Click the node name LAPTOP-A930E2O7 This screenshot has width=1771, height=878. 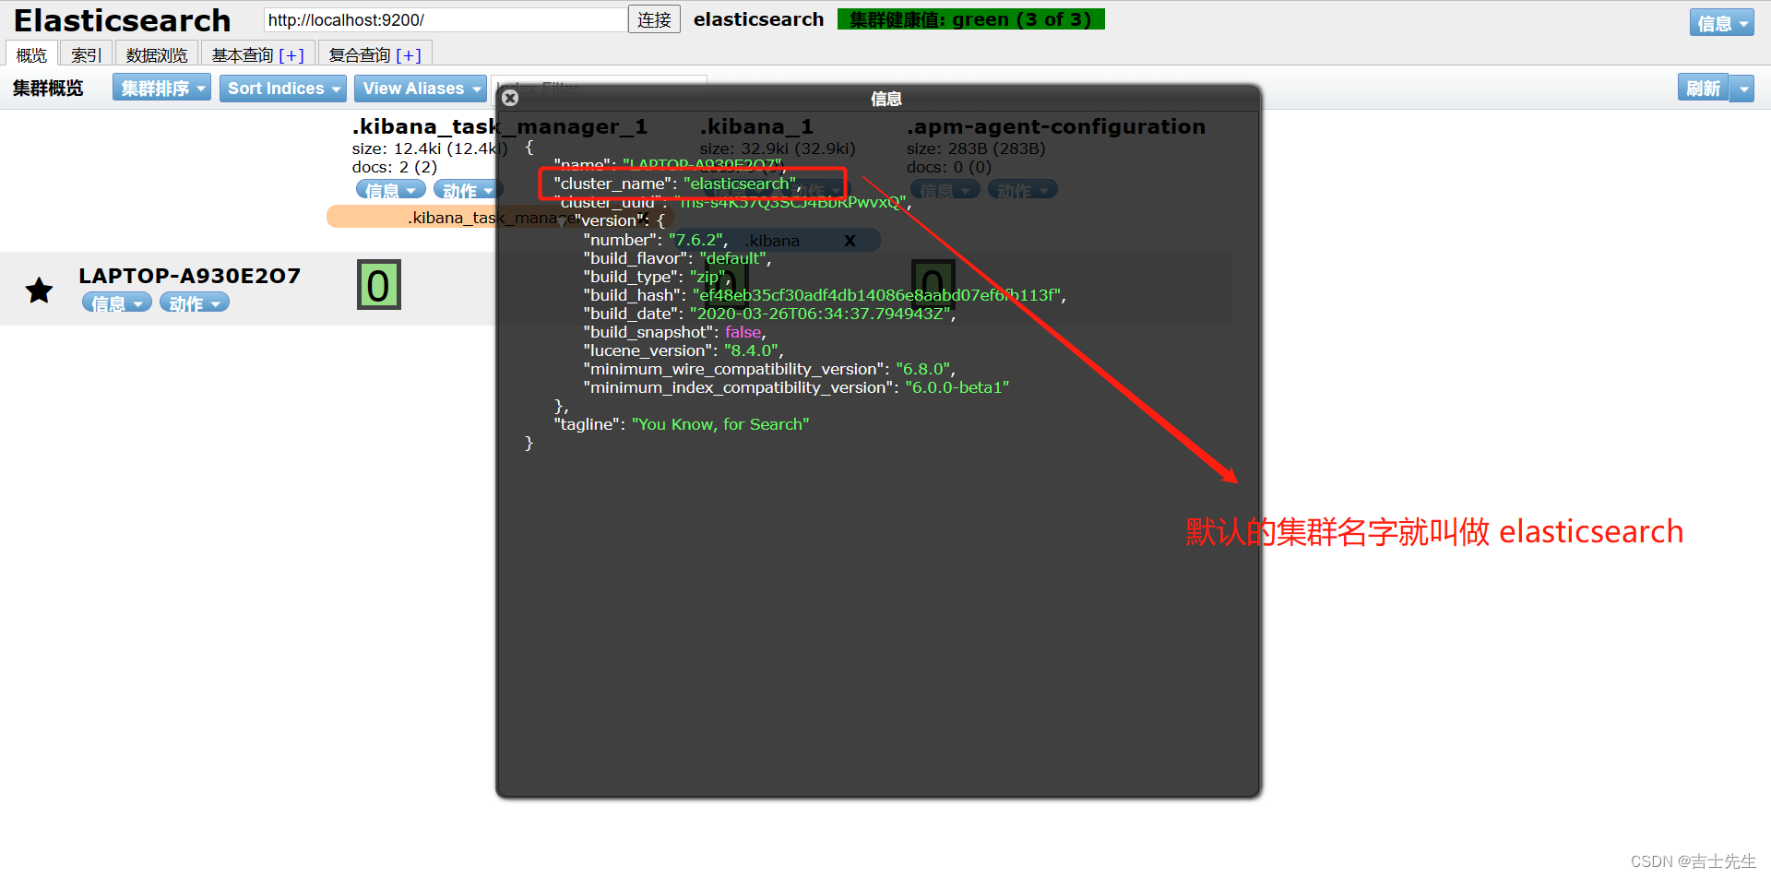(189, 276)
